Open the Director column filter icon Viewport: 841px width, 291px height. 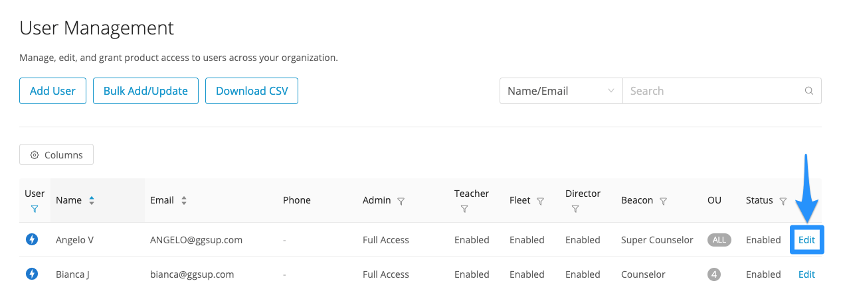575,208
